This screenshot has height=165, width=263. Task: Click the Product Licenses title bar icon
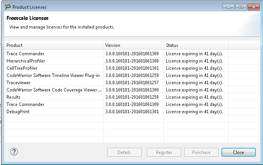click(x=8, y=7)
